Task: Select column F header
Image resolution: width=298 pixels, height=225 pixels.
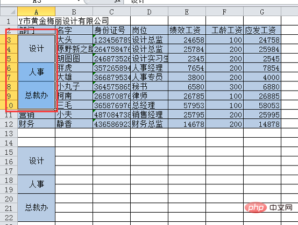Action: (224, 12)
